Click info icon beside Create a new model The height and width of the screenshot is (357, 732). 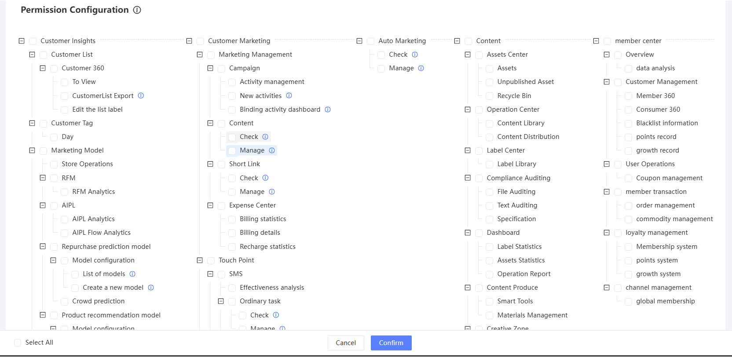click(151, 288)
